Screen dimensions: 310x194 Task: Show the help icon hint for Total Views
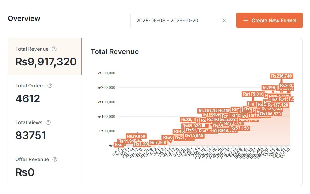(48, 122)
